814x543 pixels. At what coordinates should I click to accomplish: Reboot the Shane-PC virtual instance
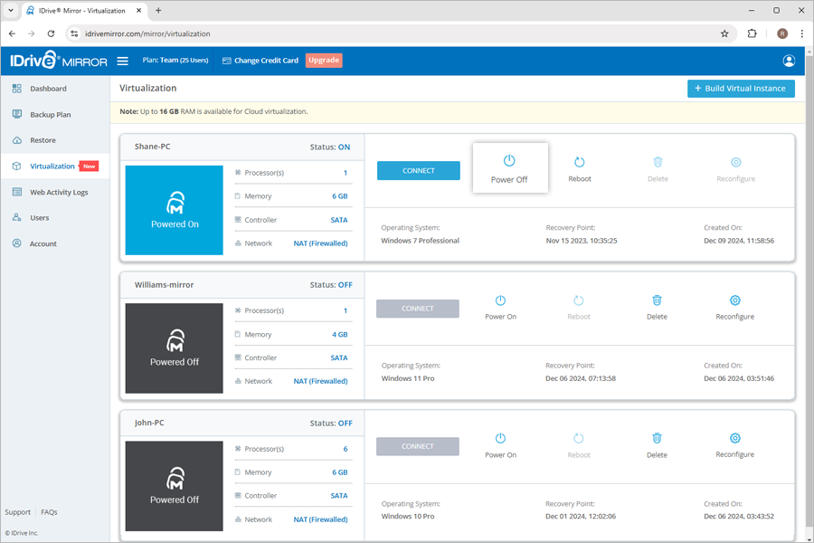[x=580, y=169]
